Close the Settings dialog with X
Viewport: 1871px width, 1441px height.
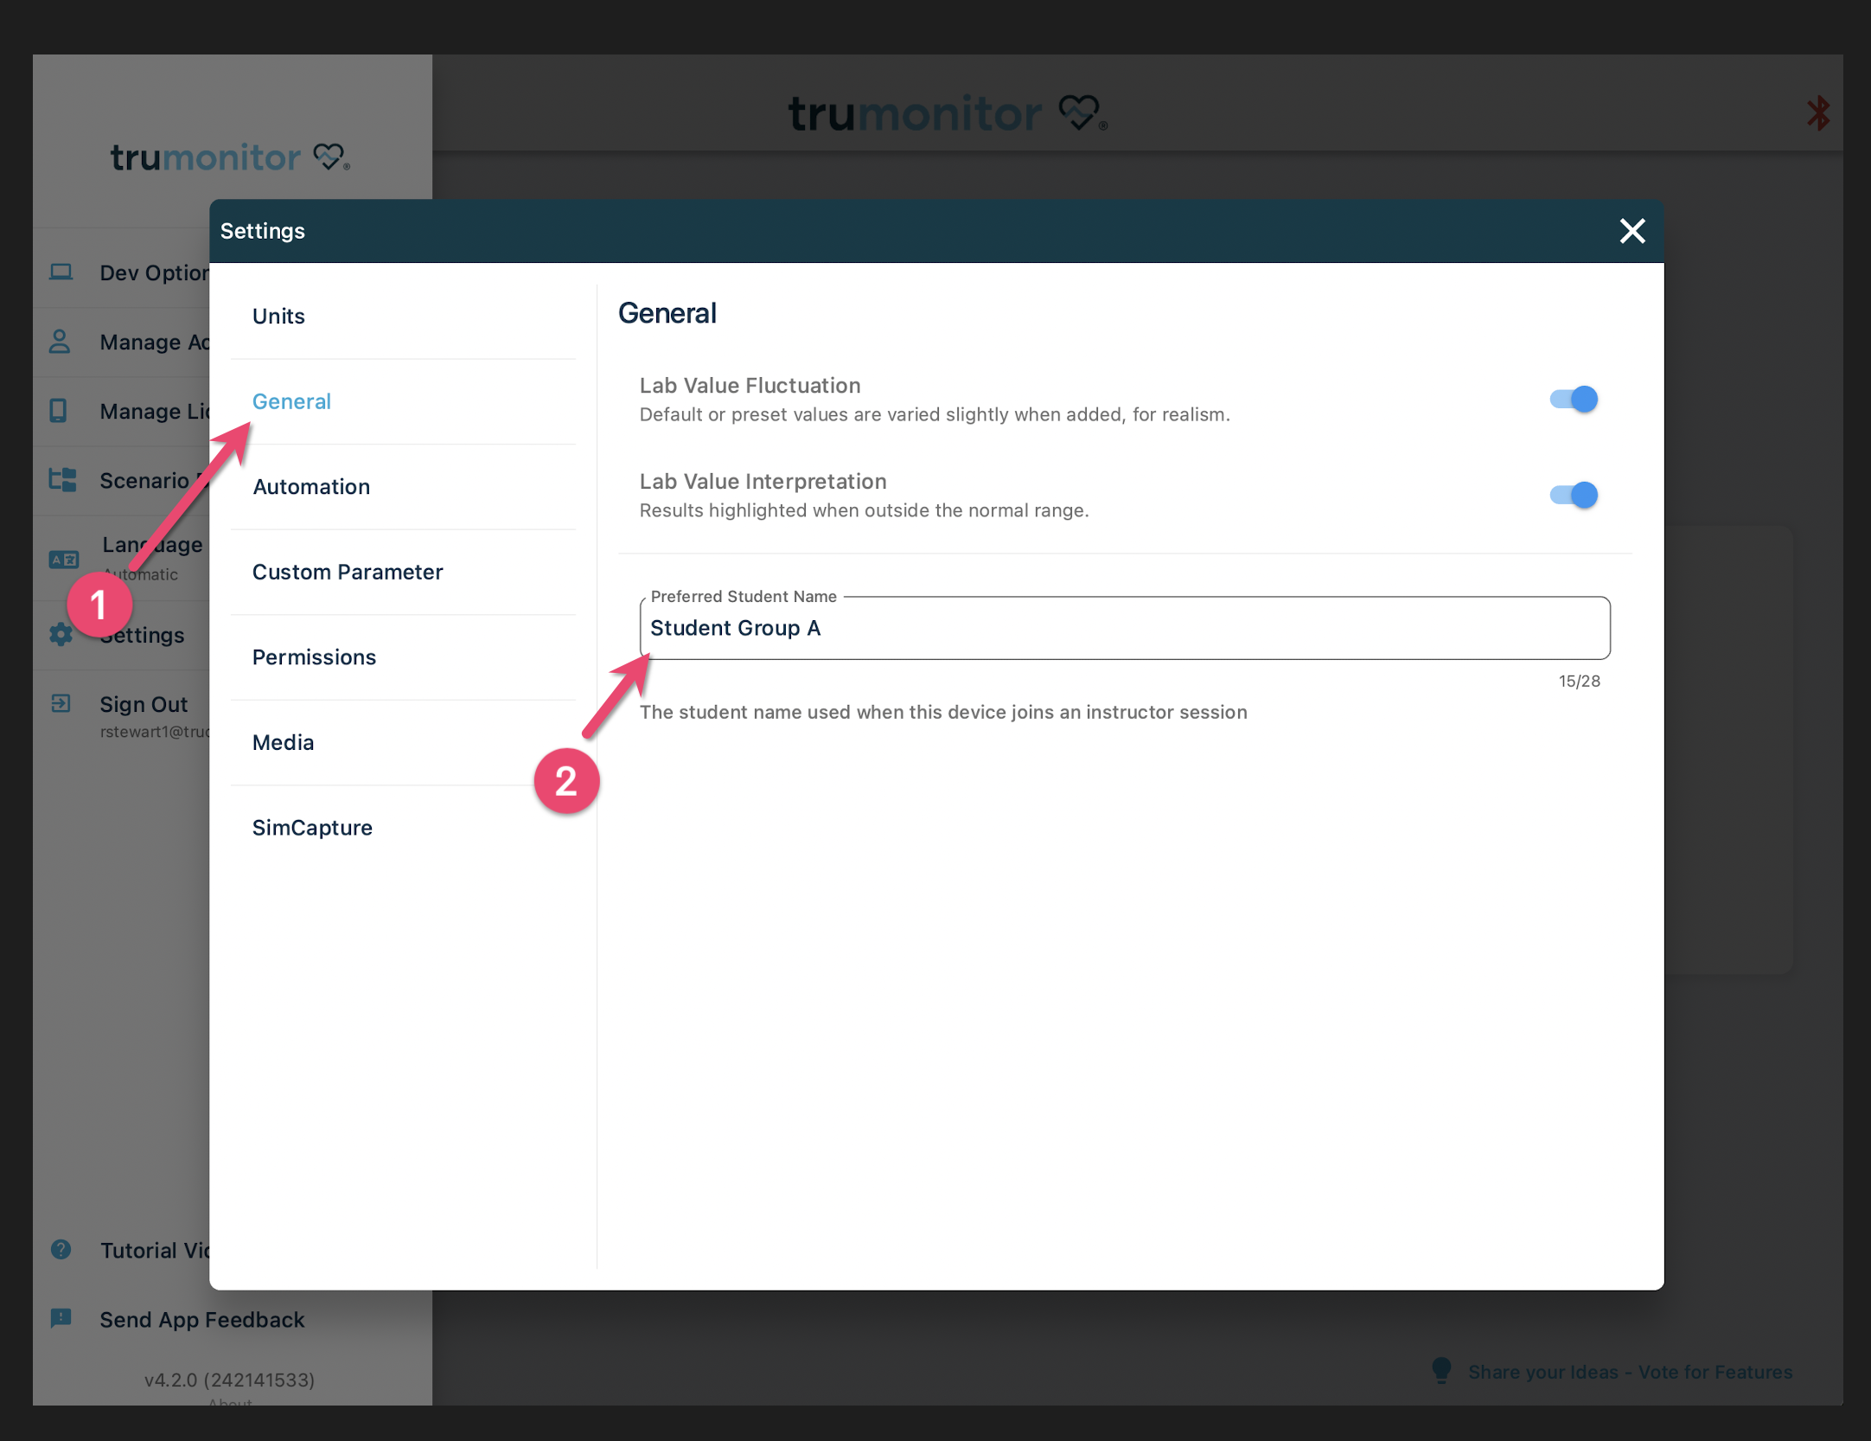1632,232
